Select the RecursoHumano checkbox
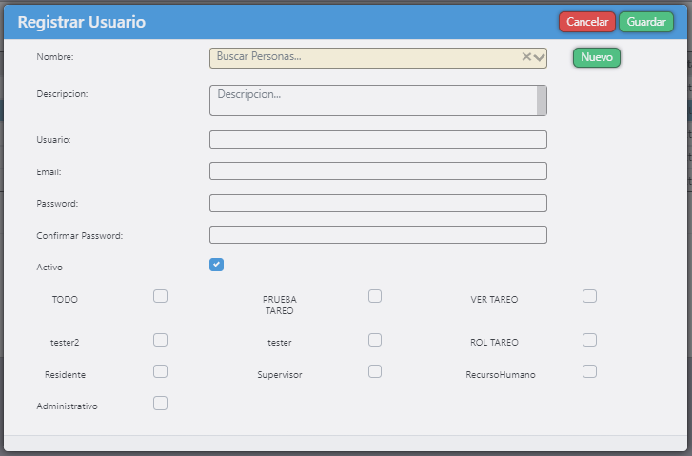 click(589, 371)
